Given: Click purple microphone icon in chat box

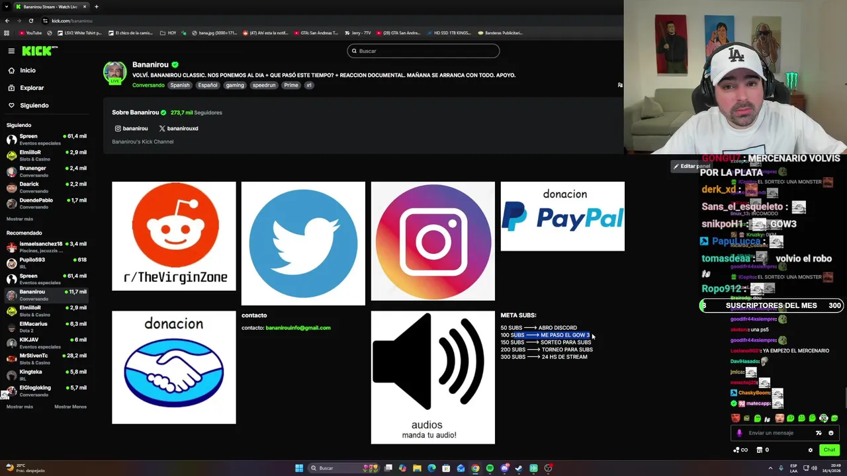Looking at the screenshot, I should 740,433.
